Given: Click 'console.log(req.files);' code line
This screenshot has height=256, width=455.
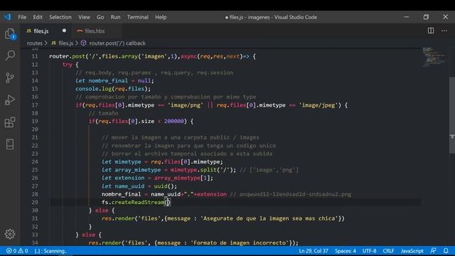Looking at the screenshot, I should 113,89.
